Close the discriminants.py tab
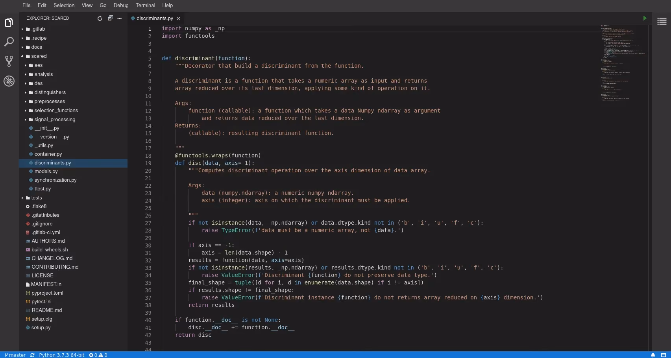 (178, 18)
